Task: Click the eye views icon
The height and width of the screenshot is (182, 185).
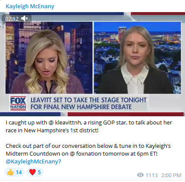Action: [140, 175]
